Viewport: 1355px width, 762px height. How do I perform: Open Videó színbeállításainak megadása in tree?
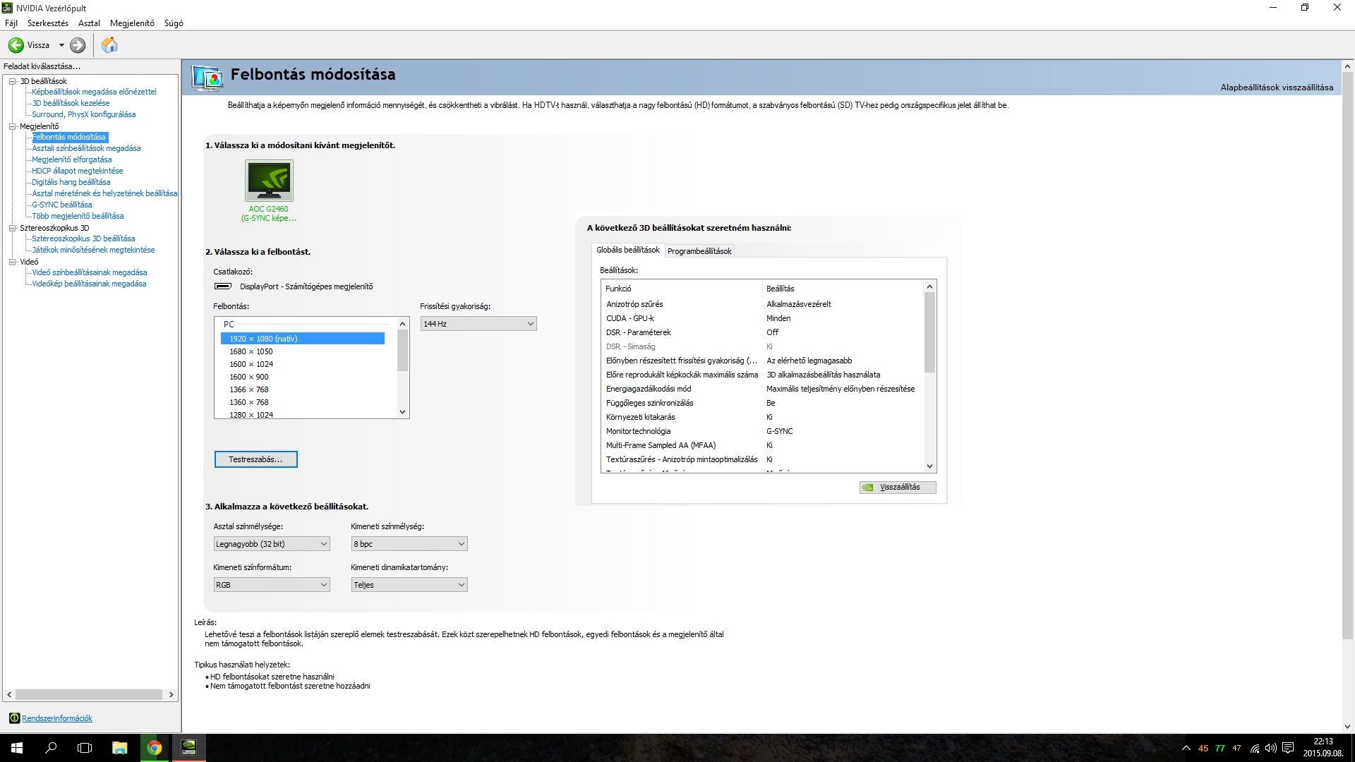[x=90, y=272]
